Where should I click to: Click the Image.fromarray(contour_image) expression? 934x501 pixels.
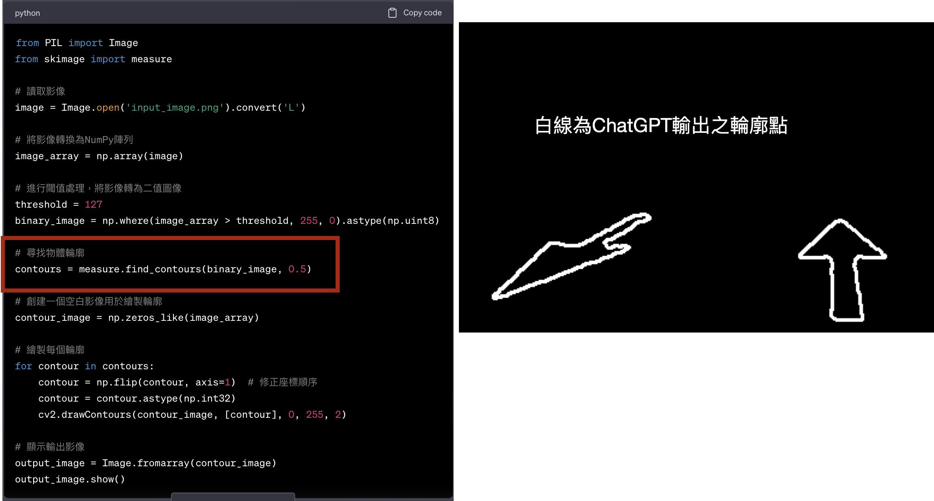pos(189,463)
